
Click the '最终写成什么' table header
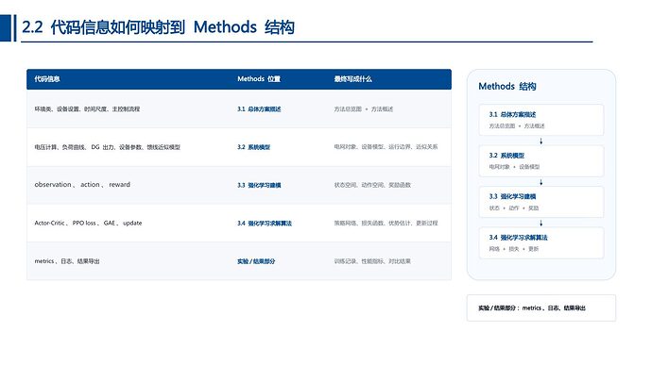pyautogui.click(x=353, y=79)
